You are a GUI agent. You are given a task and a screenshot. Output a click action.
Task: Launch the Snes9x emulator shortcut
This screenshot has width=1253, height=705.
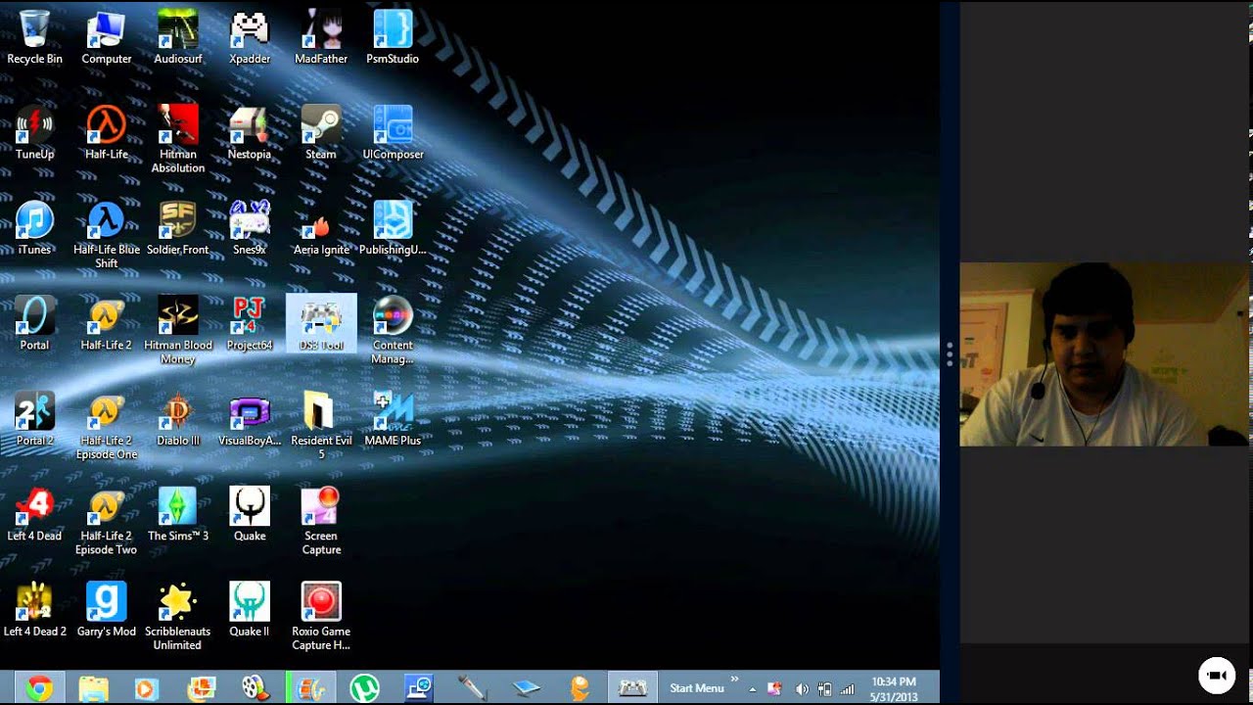tap(250, 229)
